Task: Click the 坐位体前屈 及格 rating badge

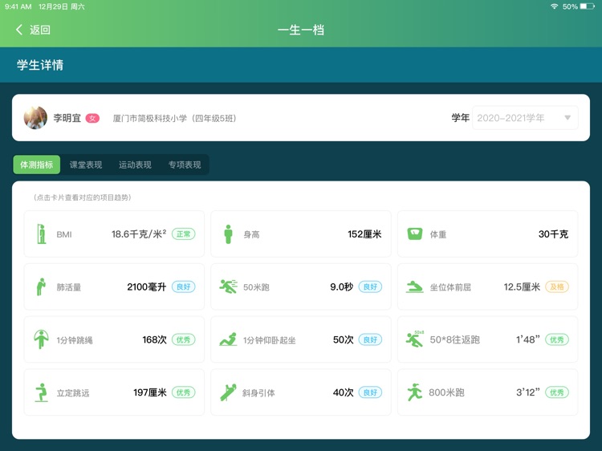Action: [x=557, y=286]
